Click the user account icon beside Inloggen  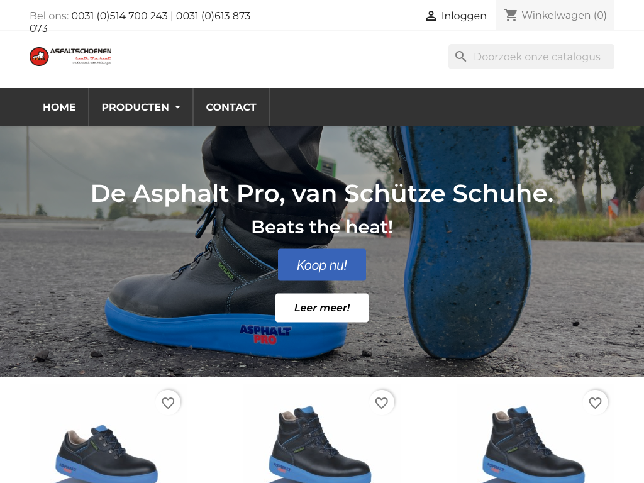point(430,16)
